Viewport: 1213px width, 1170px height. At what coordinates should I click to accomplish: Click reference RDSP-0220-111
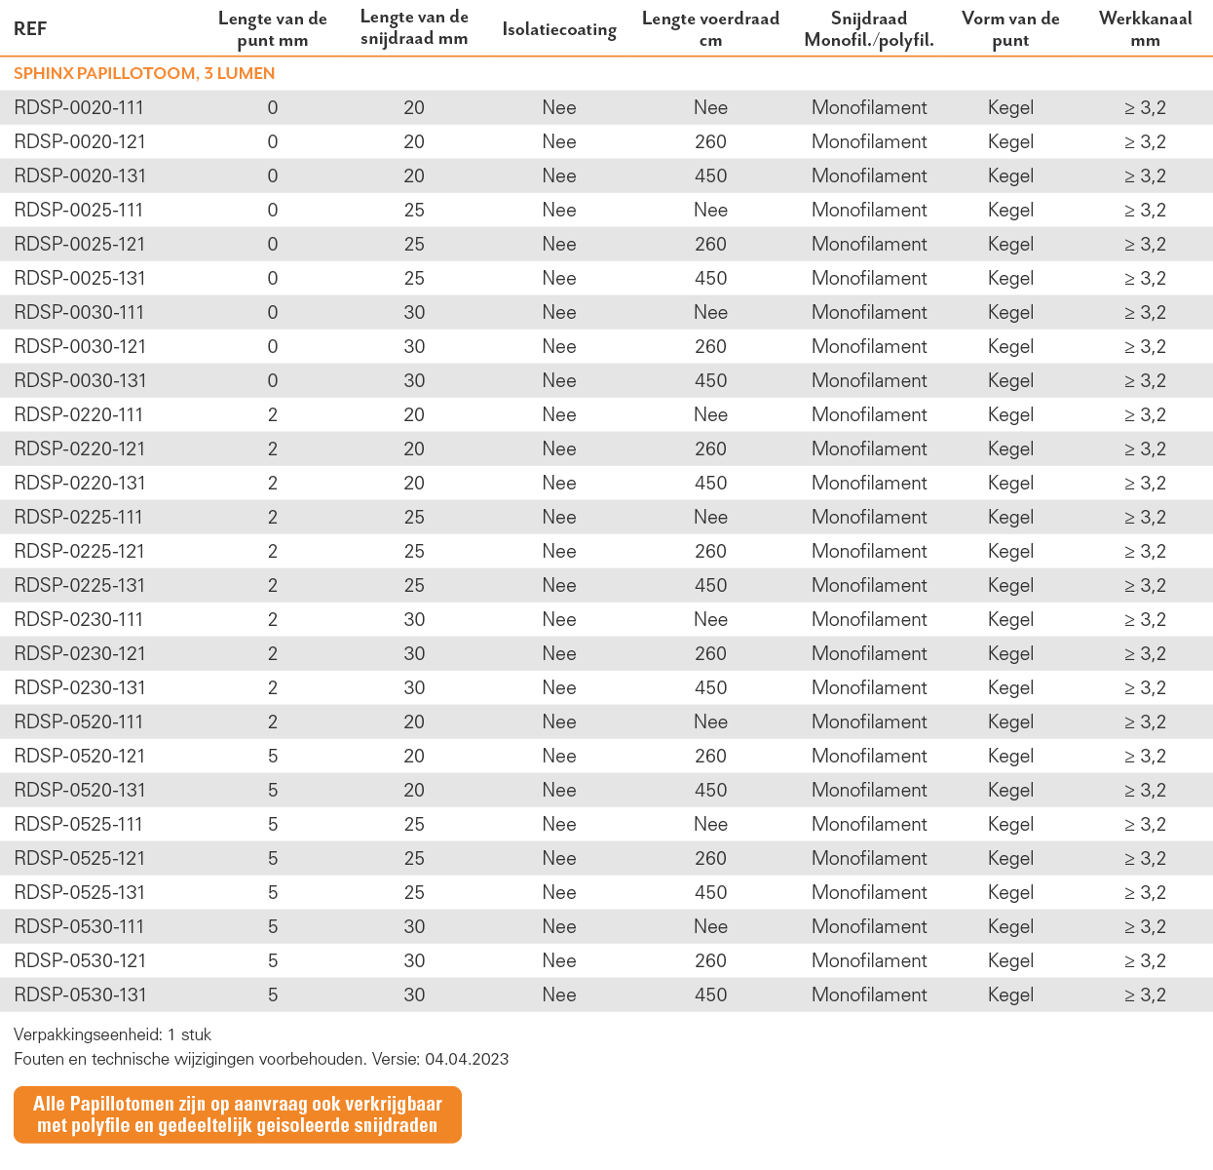pos(79,414)
